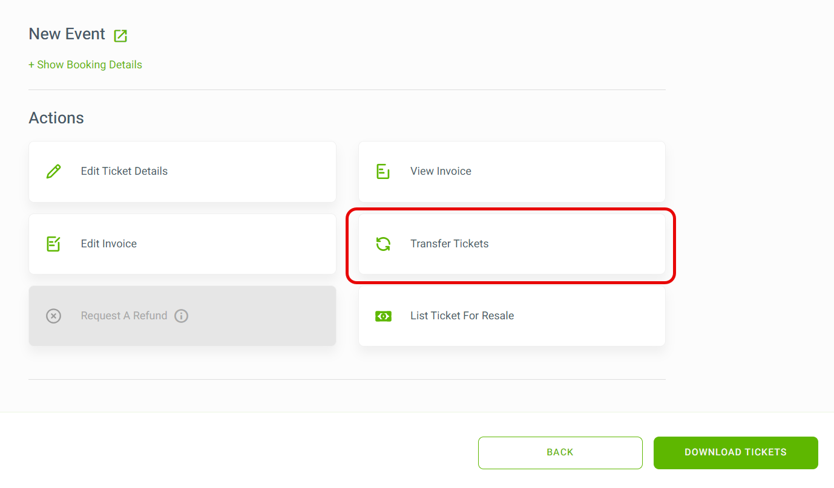The height and width of the screenshot is (488, 834).
Task: Click the View Invoice document icon
Action: click(x=383, y=171)
